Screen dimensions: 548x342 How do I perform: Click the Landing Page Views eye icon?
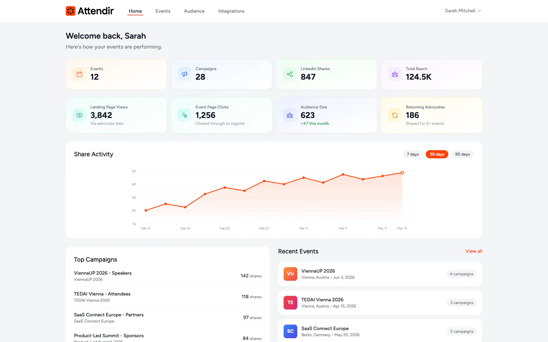click(79, 115)
